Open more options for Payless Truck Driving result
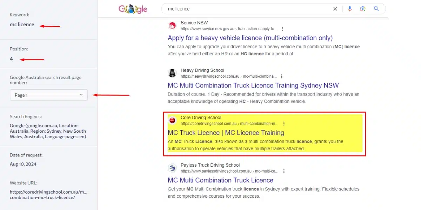The height and width of the screenshot is (210, 421). point(284,171)
